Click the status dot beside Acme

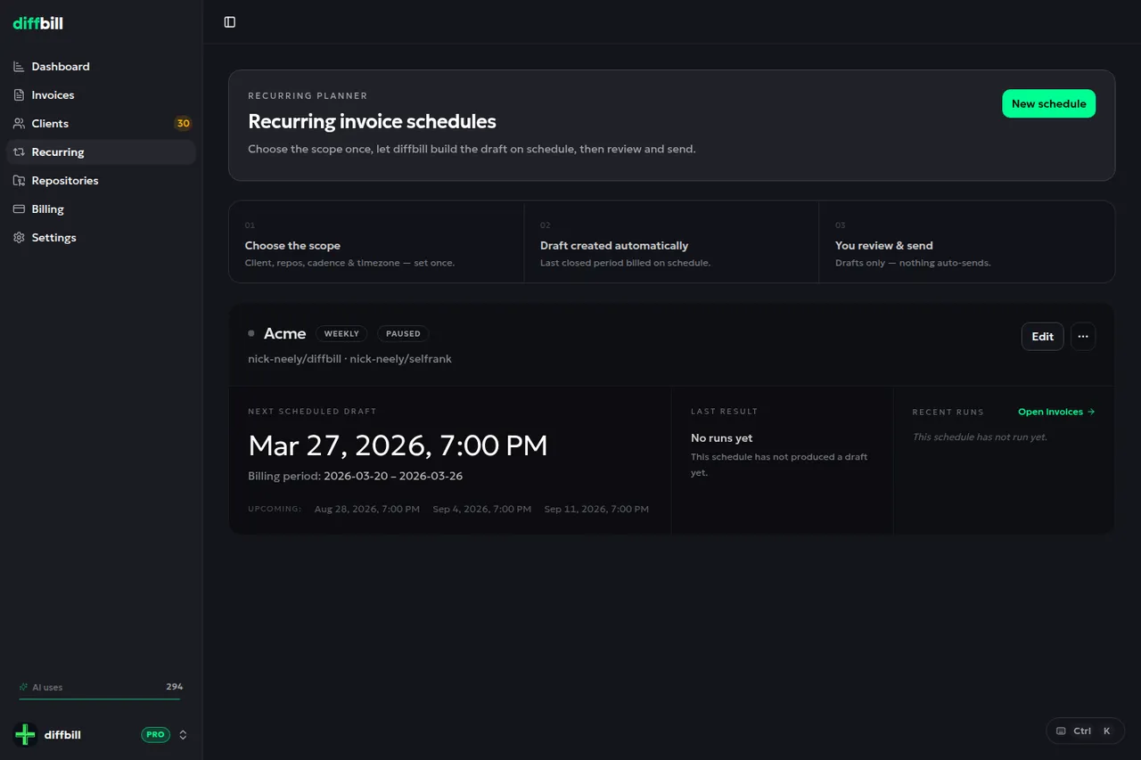(251, 333)
